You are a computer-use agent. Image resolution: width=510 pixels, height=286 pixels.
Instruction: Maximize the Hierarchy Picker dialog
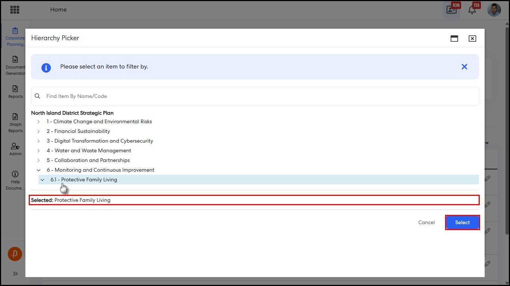pyautogui.click(x=454, y=38)
